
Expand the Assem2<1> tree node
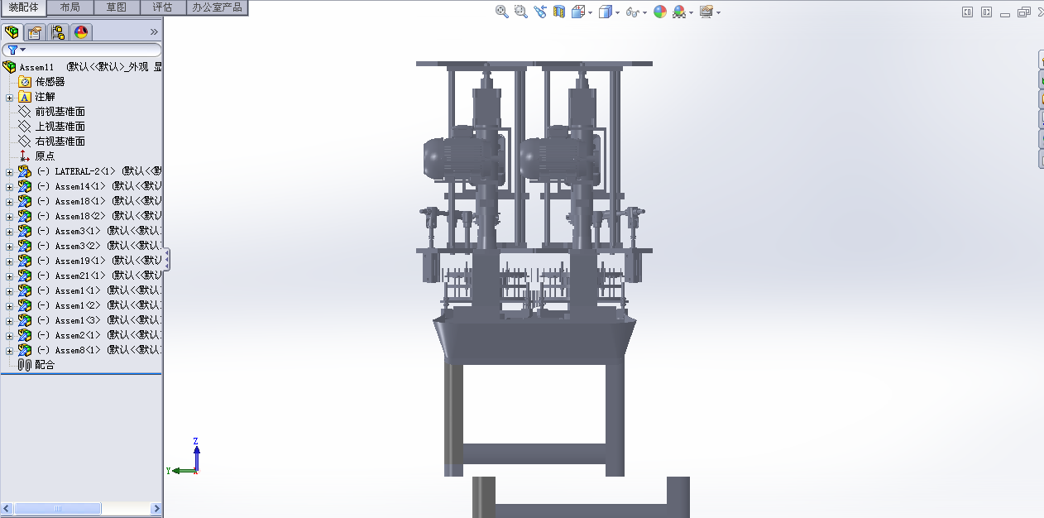pos(9,336)
